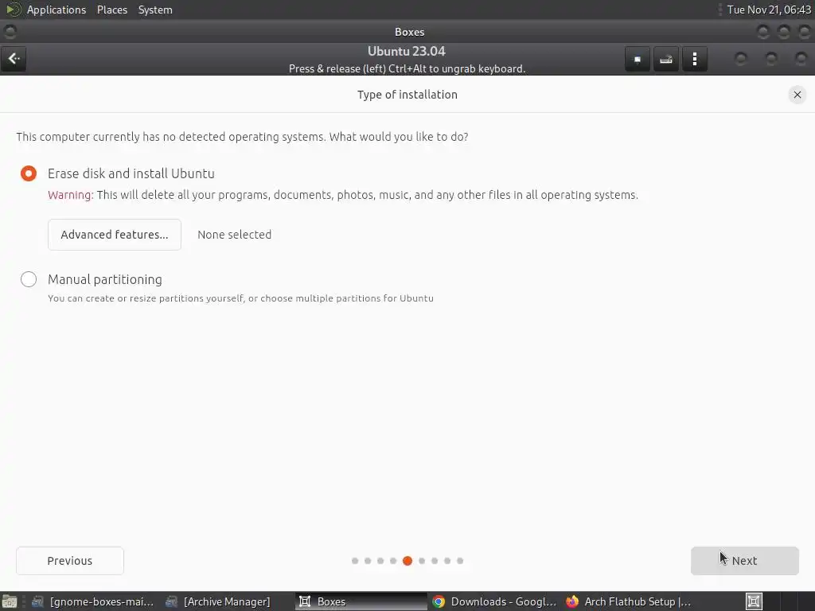The height and width of the screenshot is (611, 815).
Task: Open the Applications menu
Action: click(x=57, y=10)
